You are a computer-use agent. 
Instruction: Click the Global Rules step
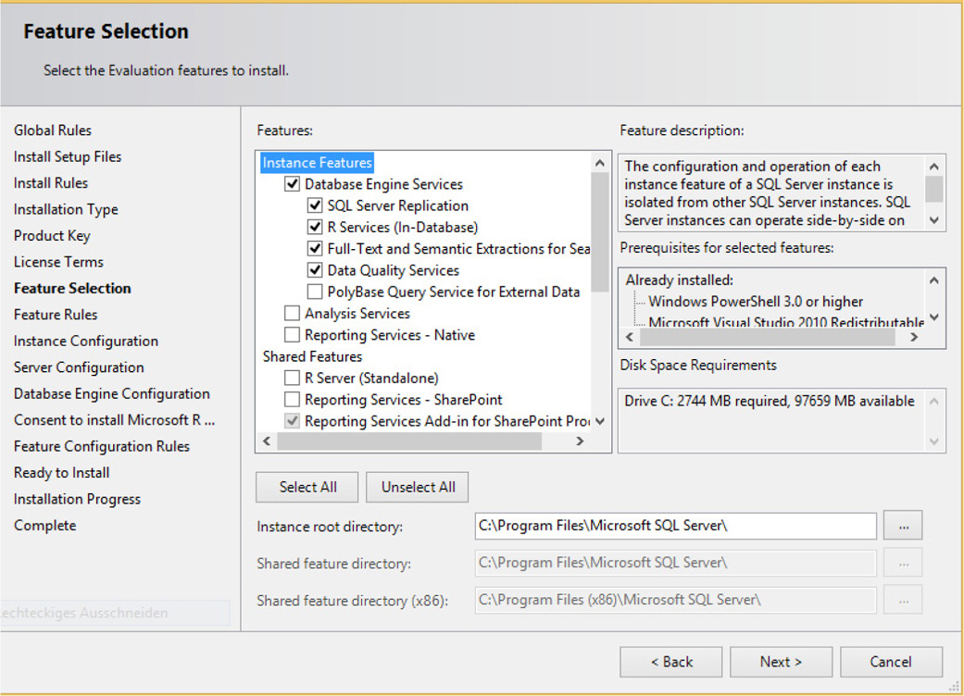[x=53, y=130]
